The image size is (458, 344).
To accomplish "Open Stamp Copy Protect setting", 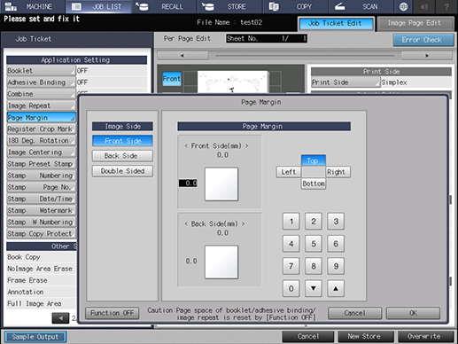I will tap(41, 233).
